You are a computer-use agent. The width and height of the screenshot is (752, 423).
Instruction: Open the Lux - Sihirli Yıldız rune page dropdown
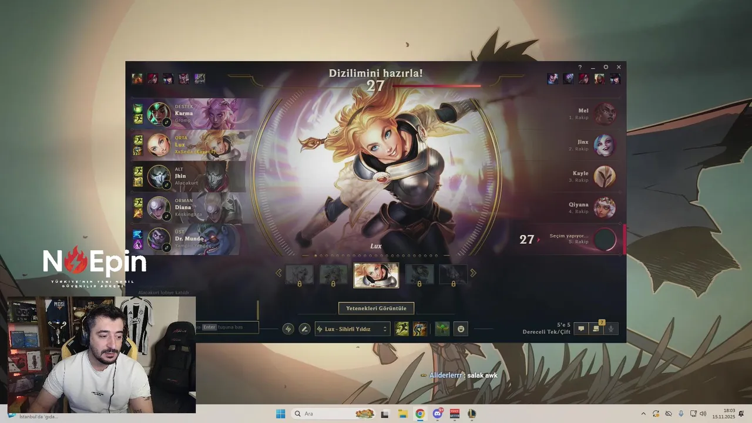[x=352, y=329]
